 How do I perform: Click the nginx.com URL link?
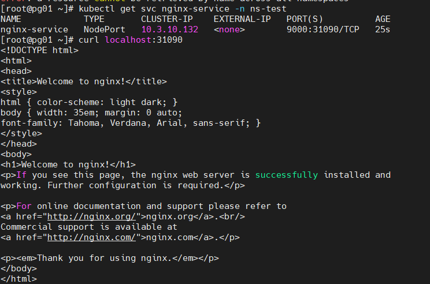tap(91, 237)
